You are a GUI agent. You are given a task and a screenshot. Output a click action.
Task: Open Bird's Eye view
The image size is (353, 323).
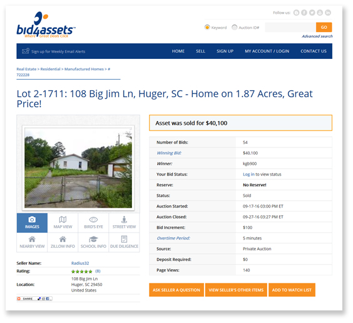pyautogui.click(x=93, y=223)
